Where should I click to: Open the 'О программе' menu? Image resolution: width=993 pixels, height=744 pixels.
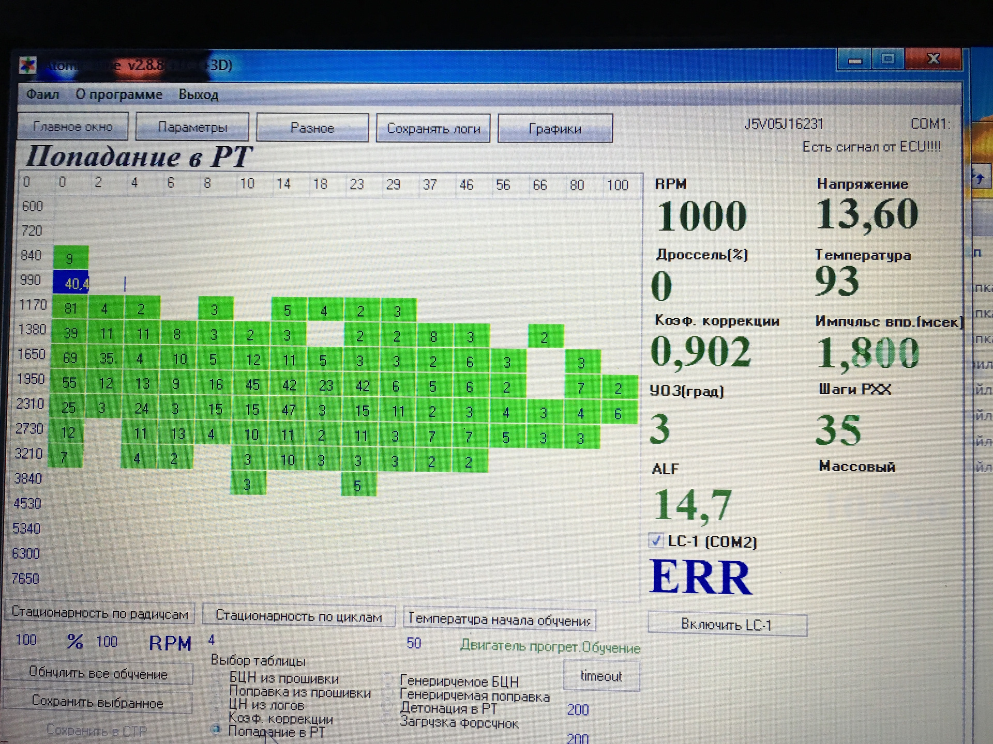click(x=119, y=95)
